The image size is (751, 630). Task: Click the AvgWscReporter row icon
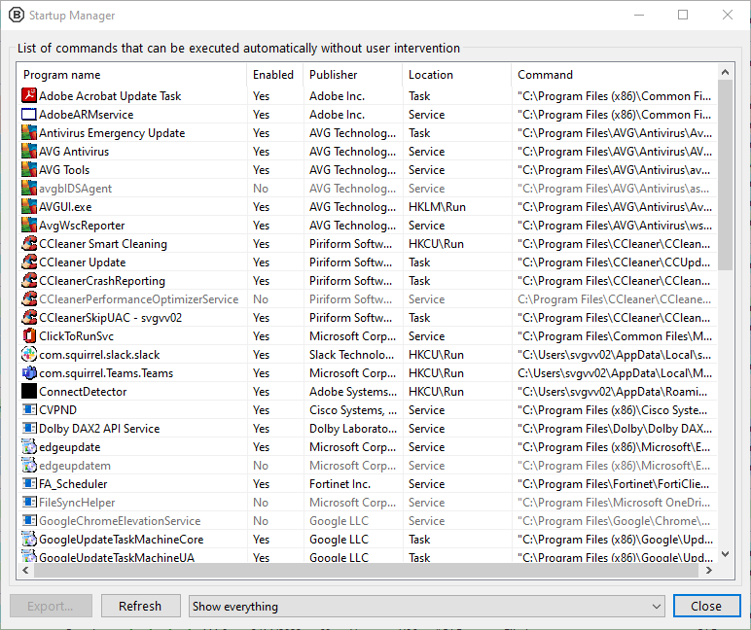pos(29,226)
